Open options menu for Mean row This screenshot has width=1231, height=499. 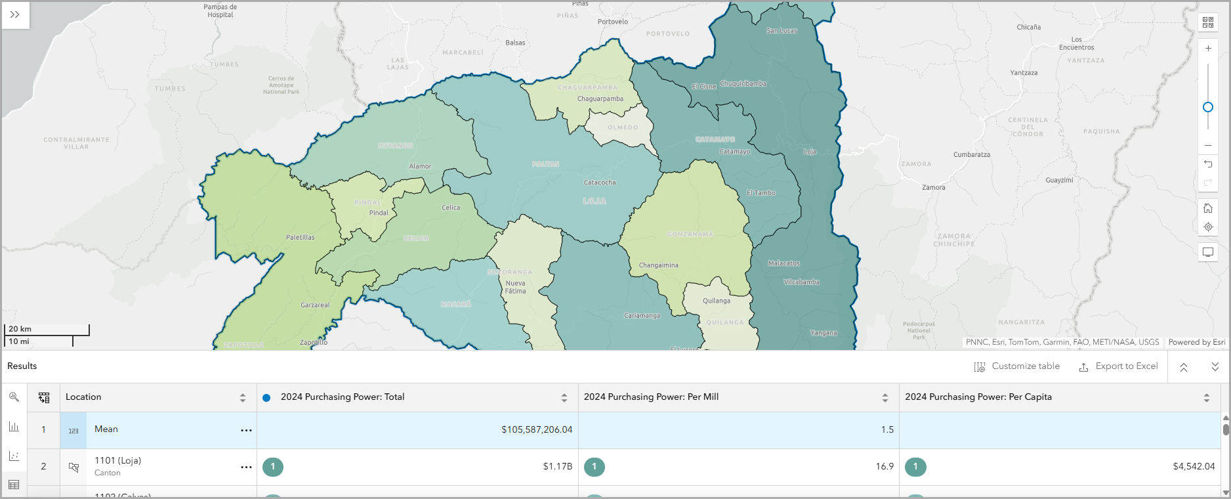click(246, 430)
